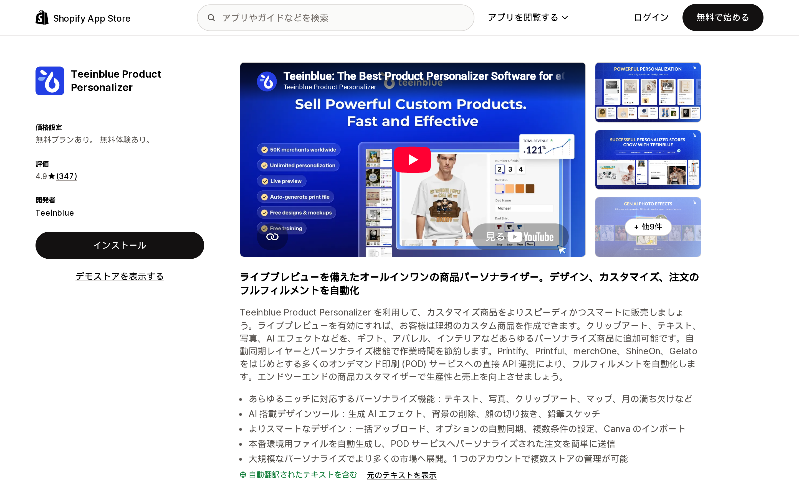Open Successful Personalized Stores thumbnail
799x499 pixels.
click(648, 160)
